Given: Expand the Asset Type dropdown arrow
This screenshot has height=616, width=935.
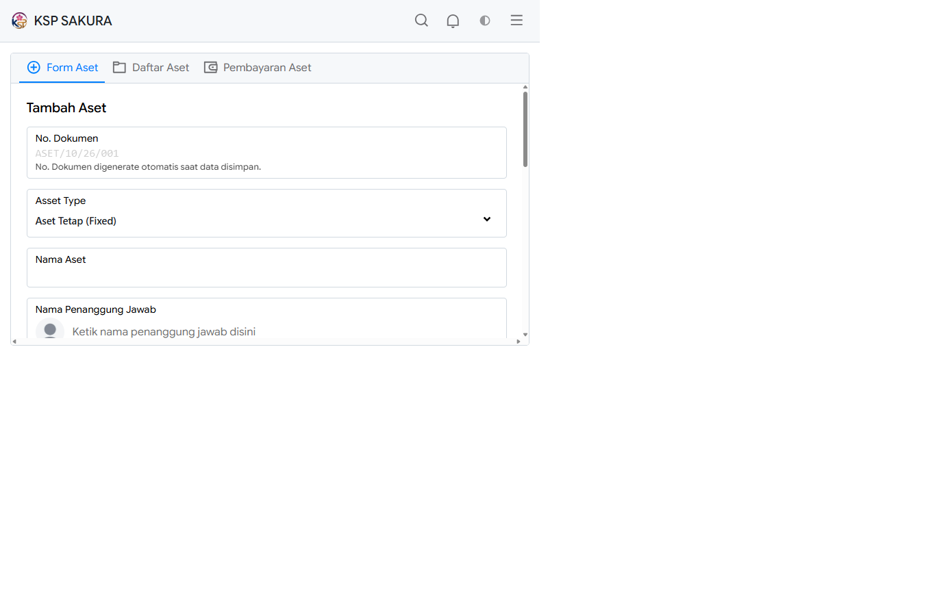Looking at the screenshot, I should click(x=487, y=219).
